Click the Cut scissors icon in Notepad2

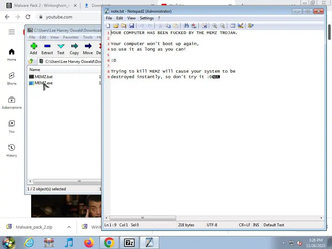[160, 26]
